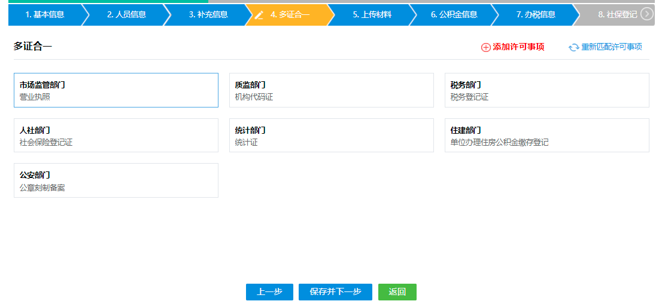The width and height of the screenshot is (665, 304).
Task: Select the 质监部门 机构代码证 card
Action: [331, 90]
